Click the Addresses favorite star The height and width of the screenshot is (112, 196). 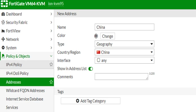tap(51, 82)
